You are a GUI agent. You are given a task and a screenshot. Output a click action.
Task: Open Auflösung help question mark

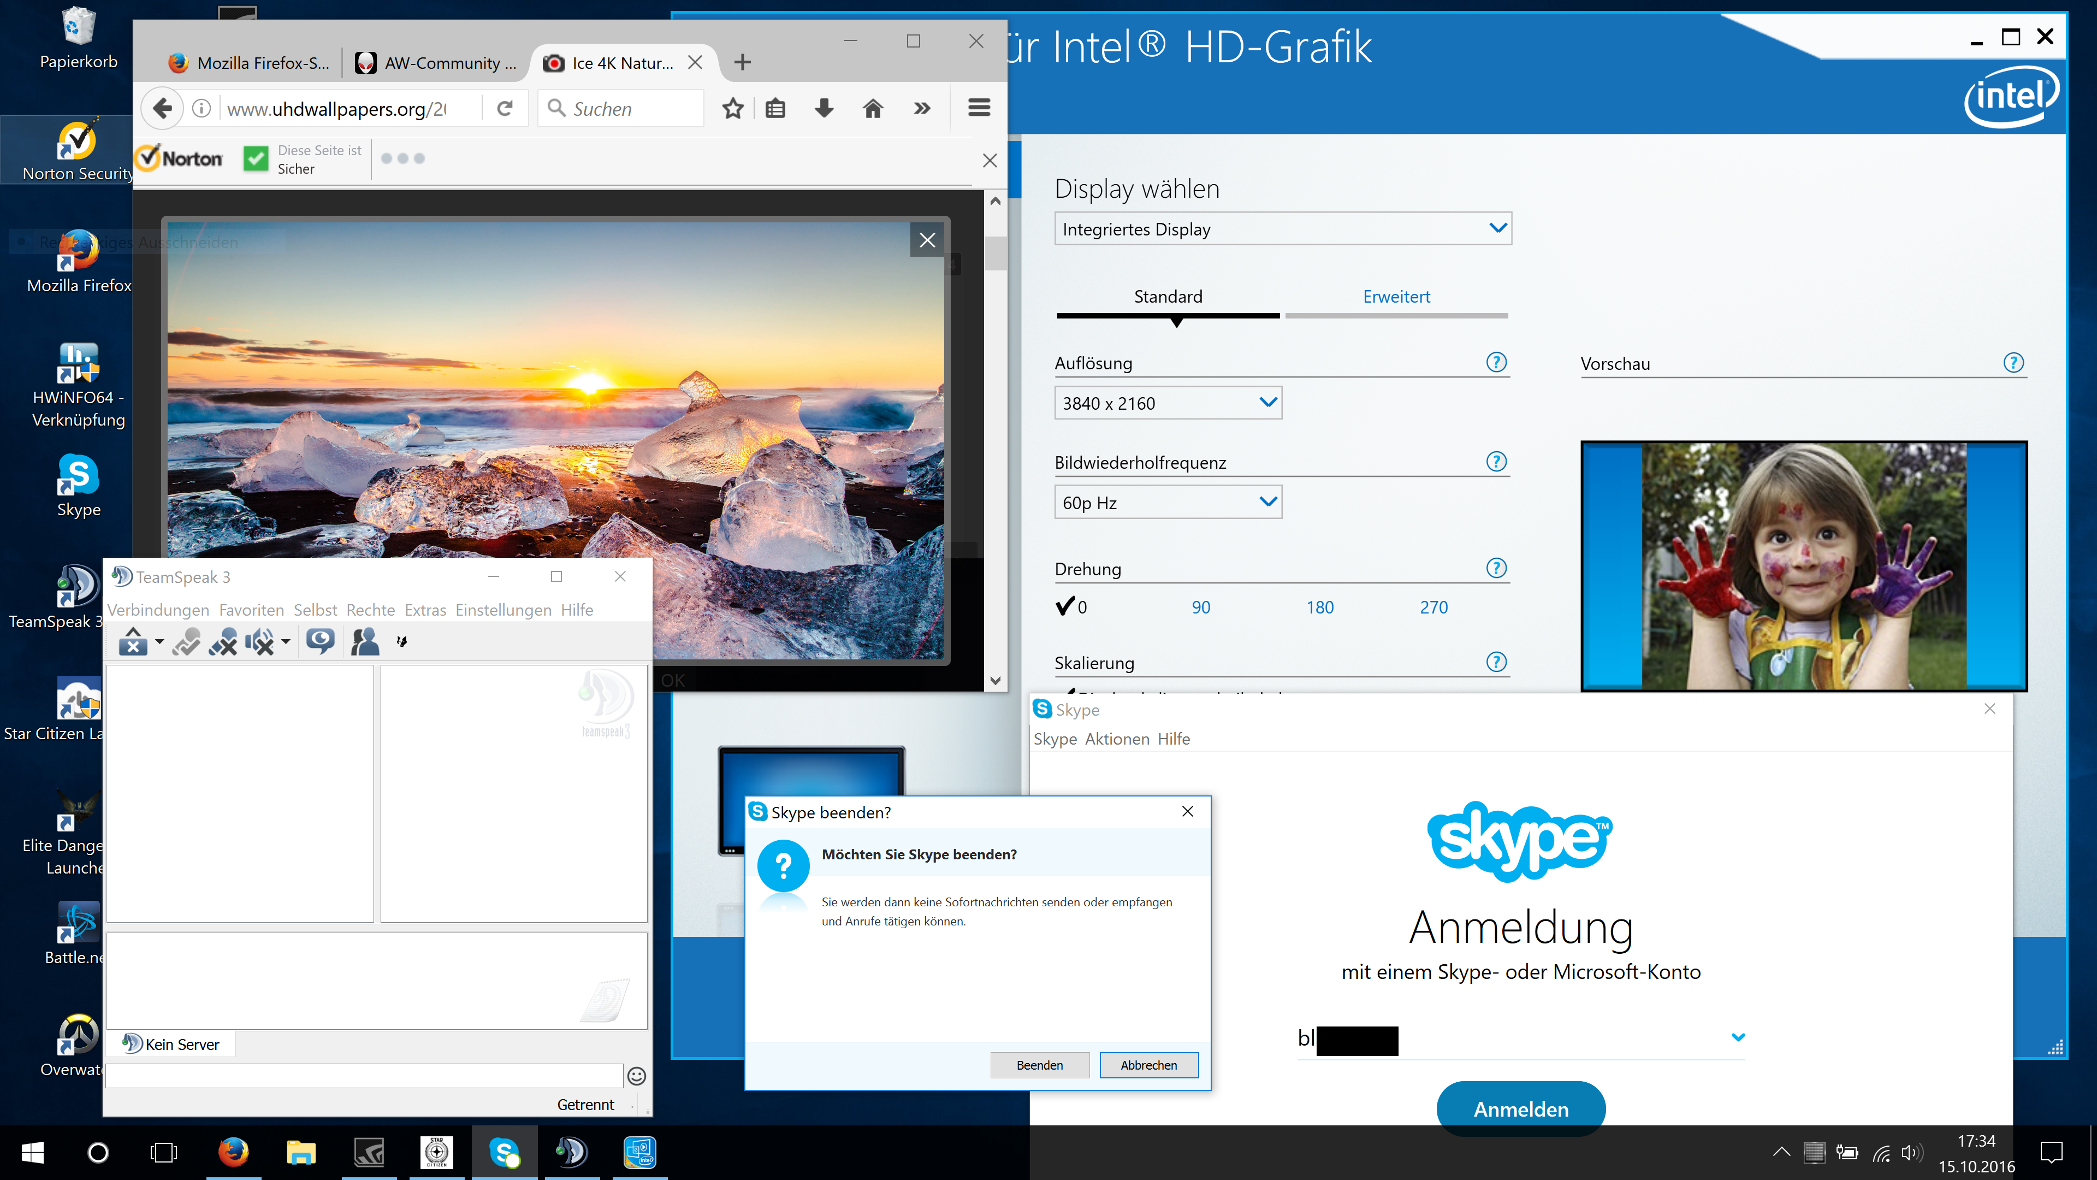coord(1496,362)
